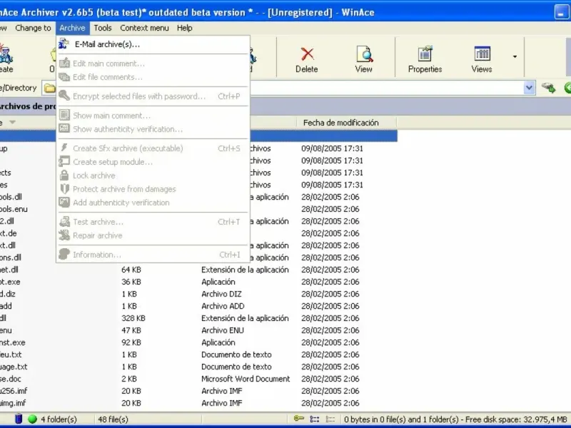The height and width of the screenshot is (428, 571).
Task: Click the Test archive icon
Action: (x=64, y=221)
